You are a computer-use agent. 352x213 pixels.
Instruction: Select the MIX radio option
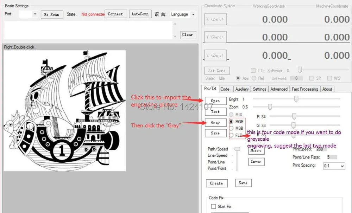(x=231, y=115)
